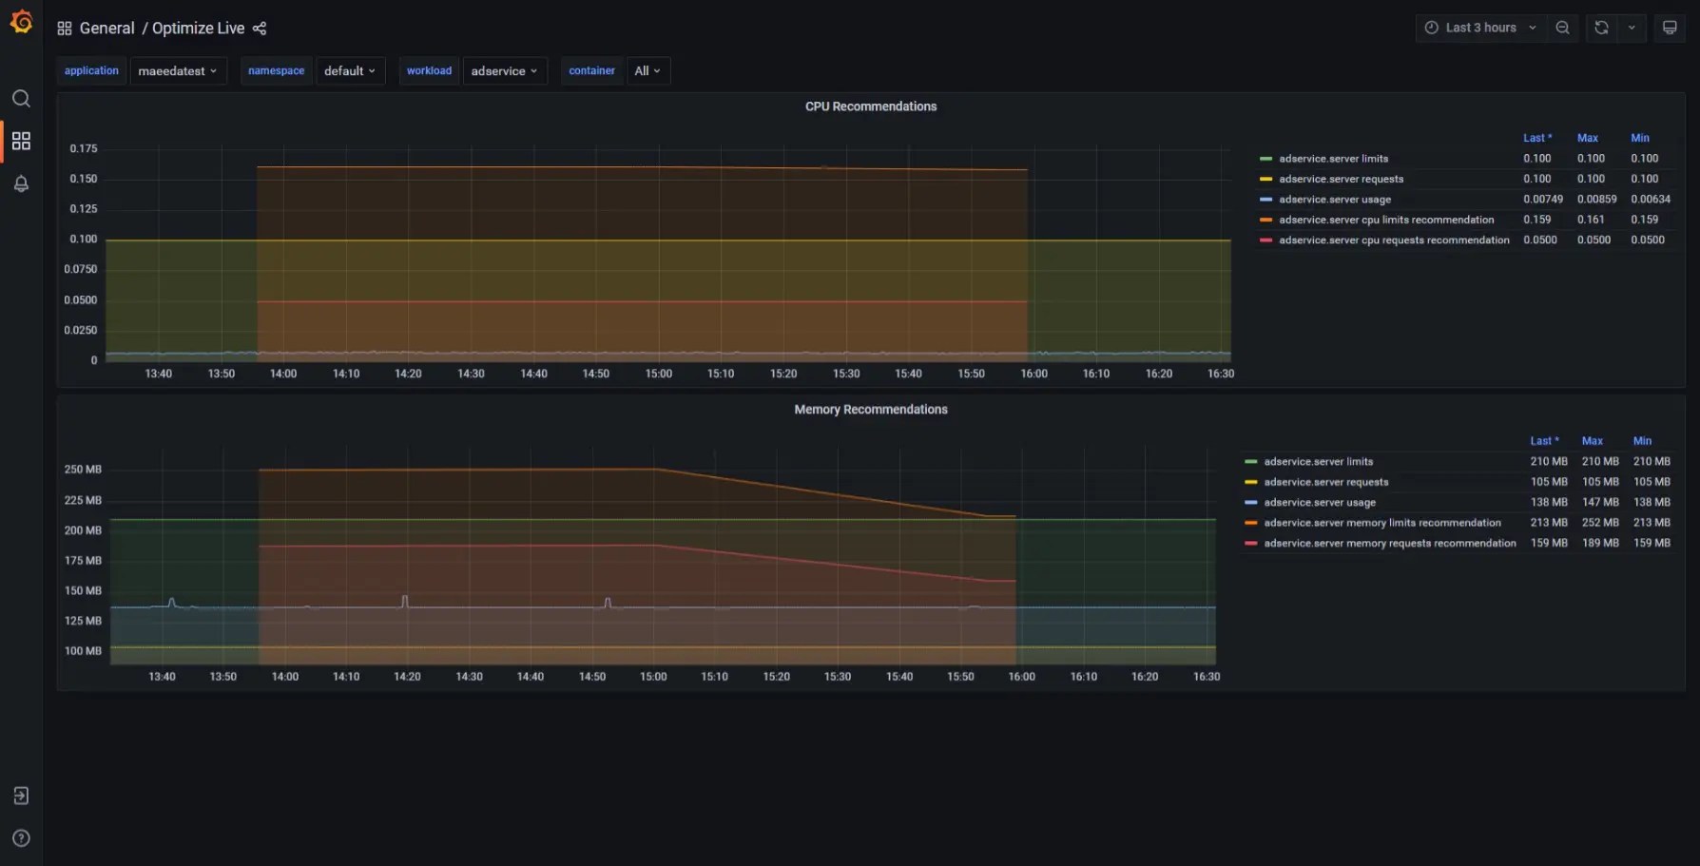Toggle Memory adservice.server usage series
This screenshot has width=1700, height=866.
[1320, 503]
